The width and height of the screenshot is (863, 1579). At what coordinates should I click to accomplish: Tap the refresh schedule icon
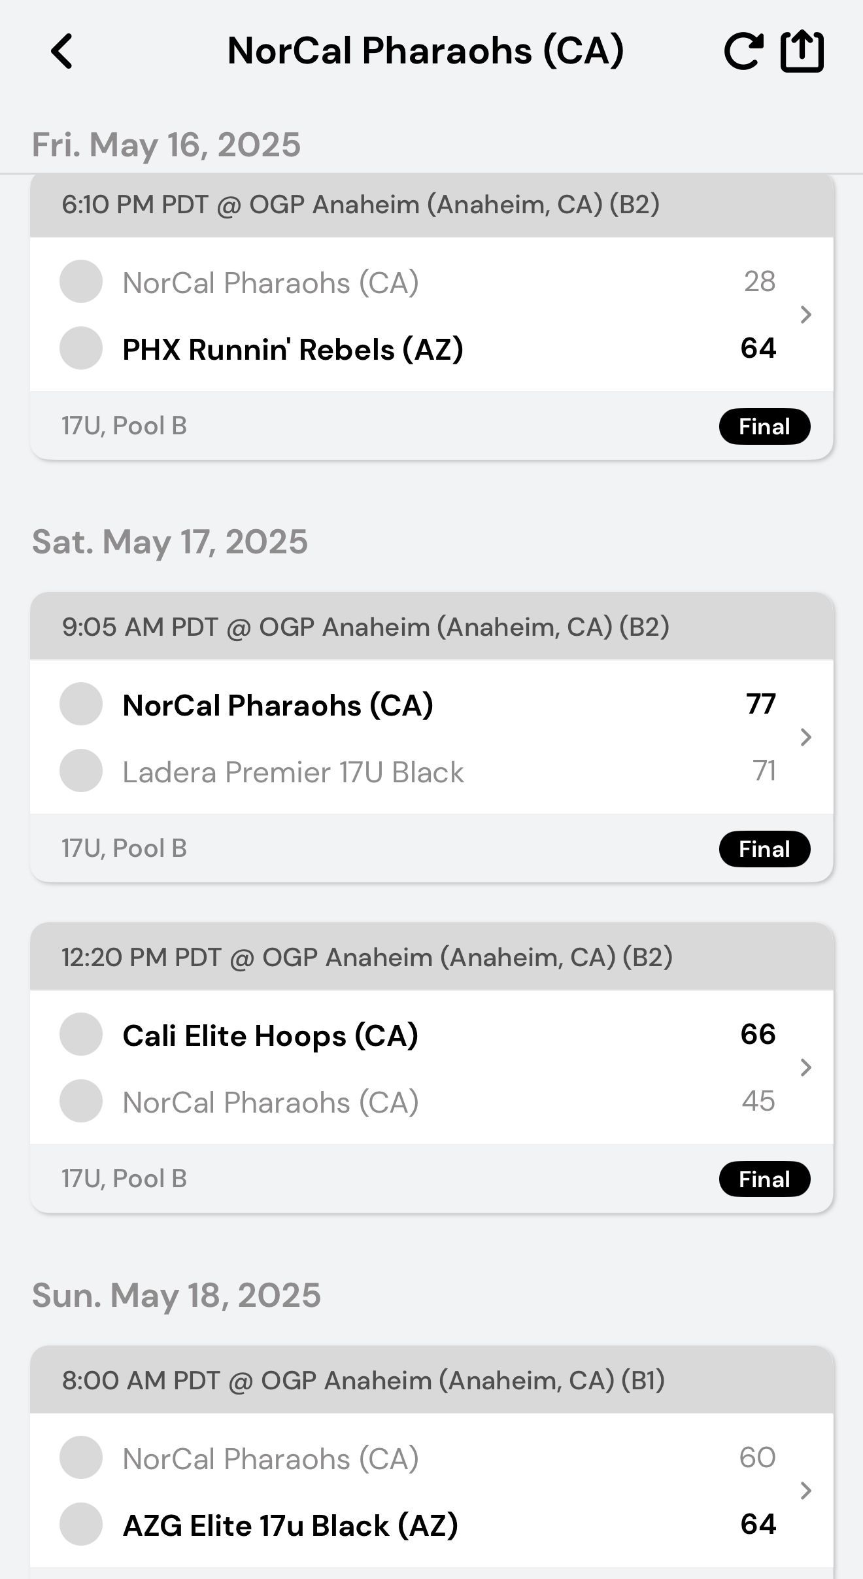point(743,51)
